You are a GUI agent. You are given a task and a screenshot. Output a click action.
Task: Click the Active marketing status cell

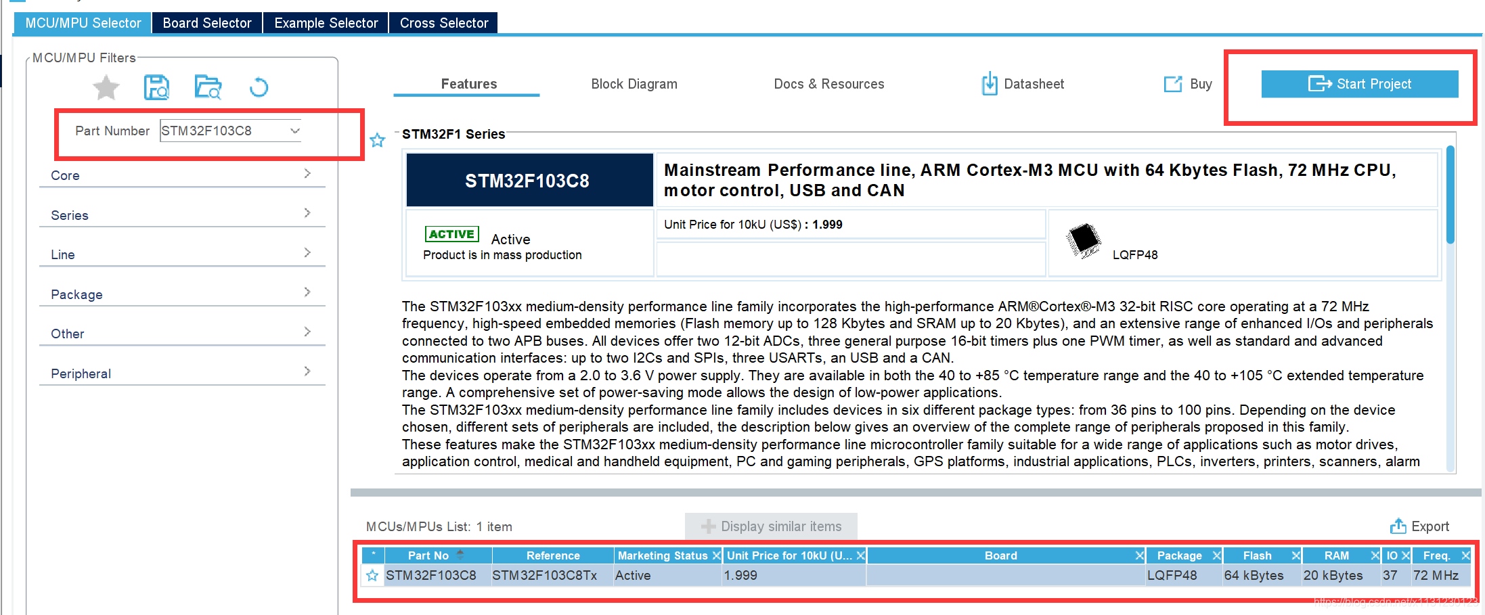pos(667,576)
